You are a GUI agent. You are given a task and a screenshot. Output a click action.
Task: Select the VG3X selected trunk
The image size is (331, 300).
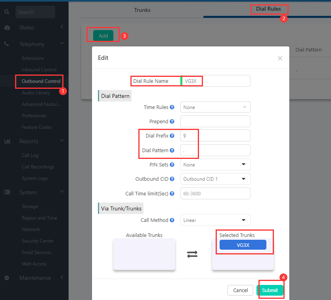[x=243, y=245]
